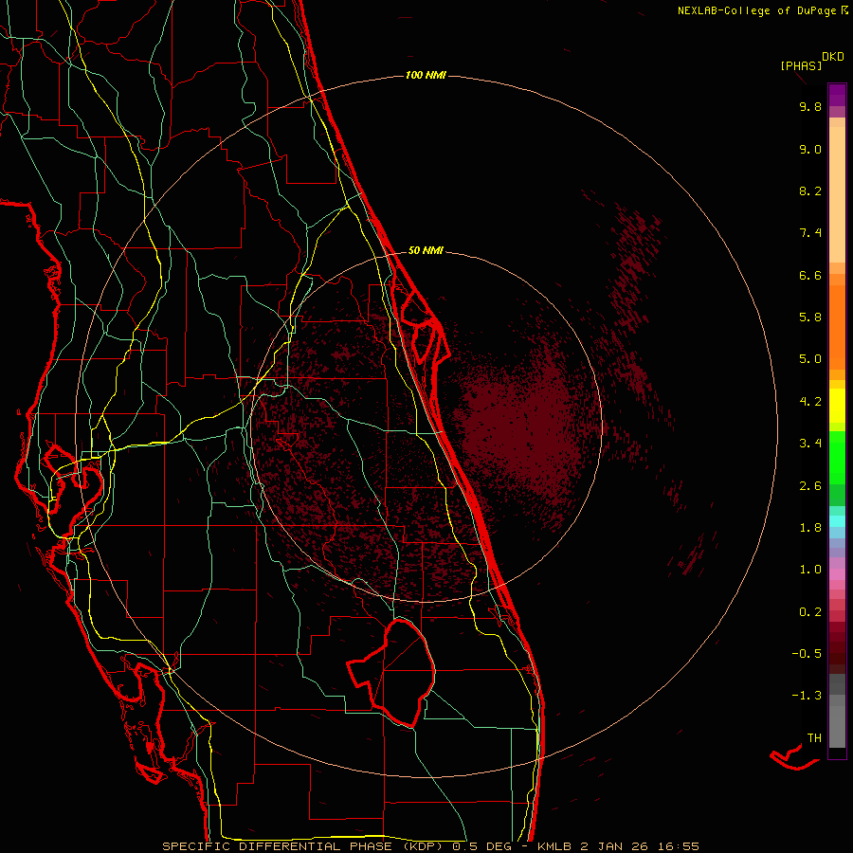Click the 5.0 value on the color scale

[810, 359]
